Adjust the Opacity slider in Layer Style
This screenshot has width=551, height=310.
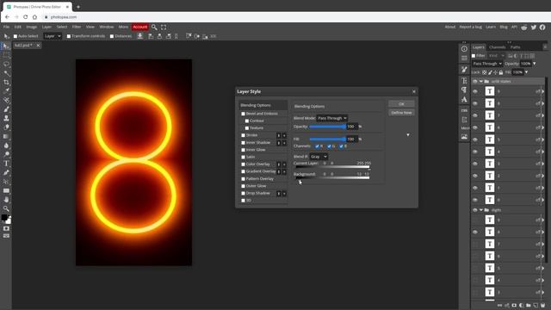327,127
